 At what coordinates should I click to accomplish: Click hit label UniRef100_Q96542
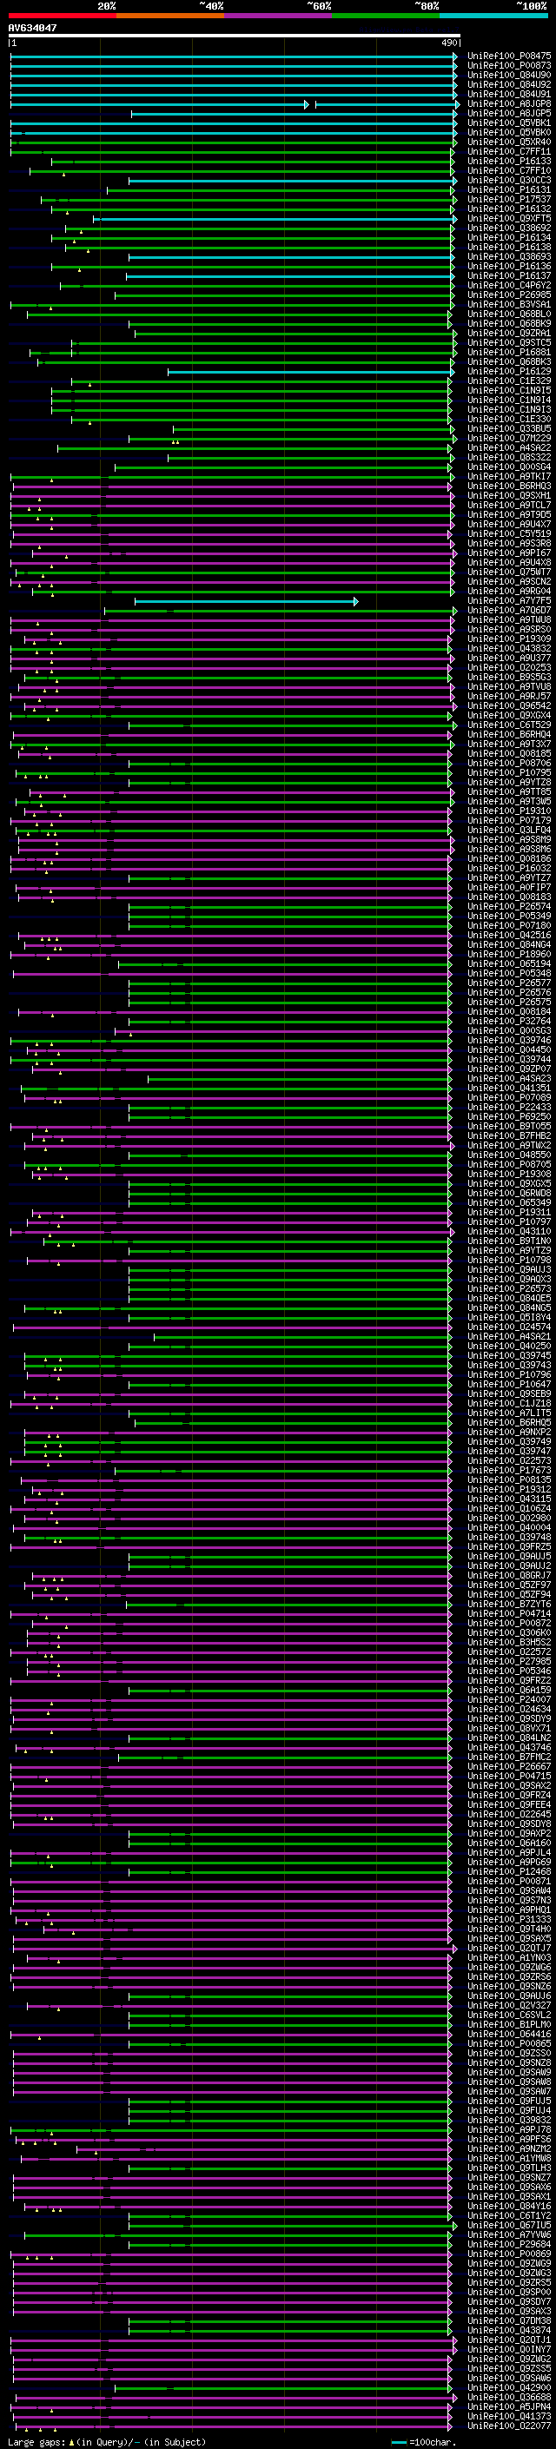pyautogui.click(x=509, y=705)
